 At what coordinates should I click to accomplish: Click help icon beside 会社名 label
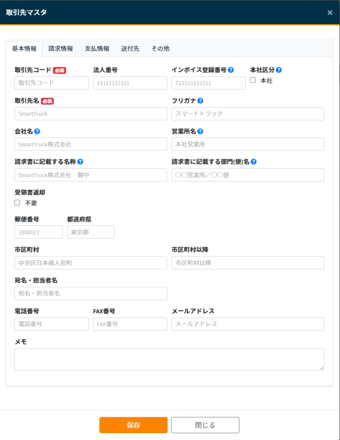pos(37,132)
